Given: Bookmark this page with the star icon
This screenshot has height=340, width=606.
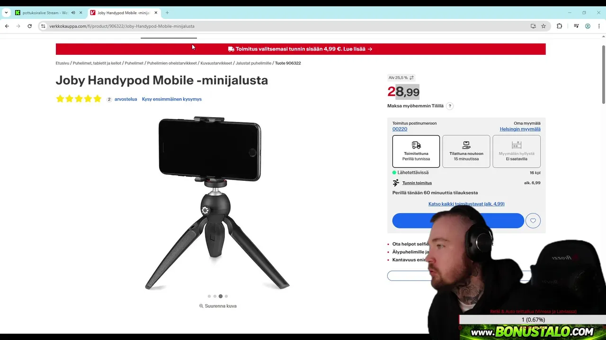Looking at the screenshot, I should (544, 26).
